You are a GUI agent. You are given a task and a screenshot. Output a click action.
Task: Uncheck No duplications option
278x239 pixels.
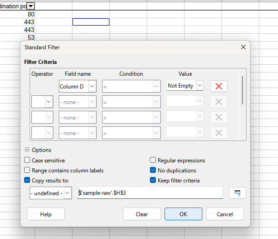pos(153,171)
